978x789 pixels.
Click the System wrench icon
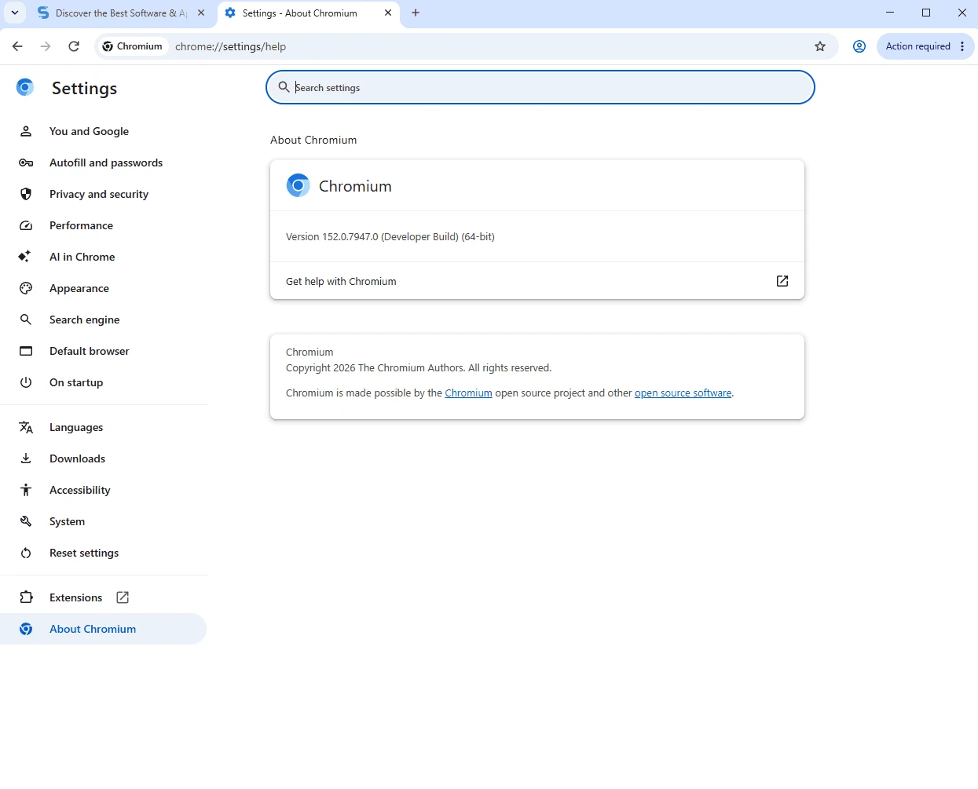26,521
